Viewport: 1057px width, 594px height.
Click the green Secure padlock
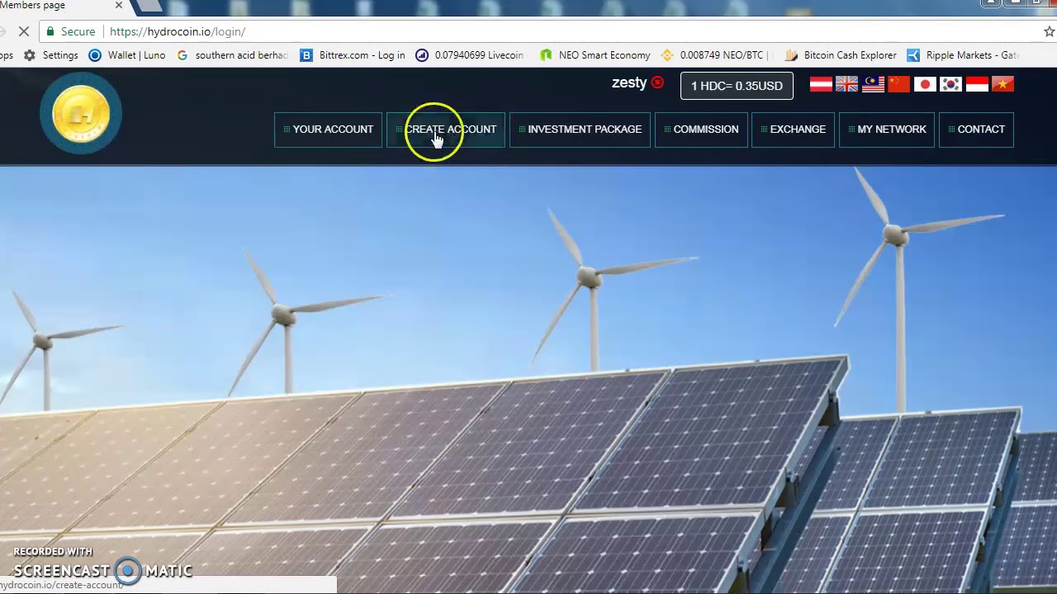(51, 31)
